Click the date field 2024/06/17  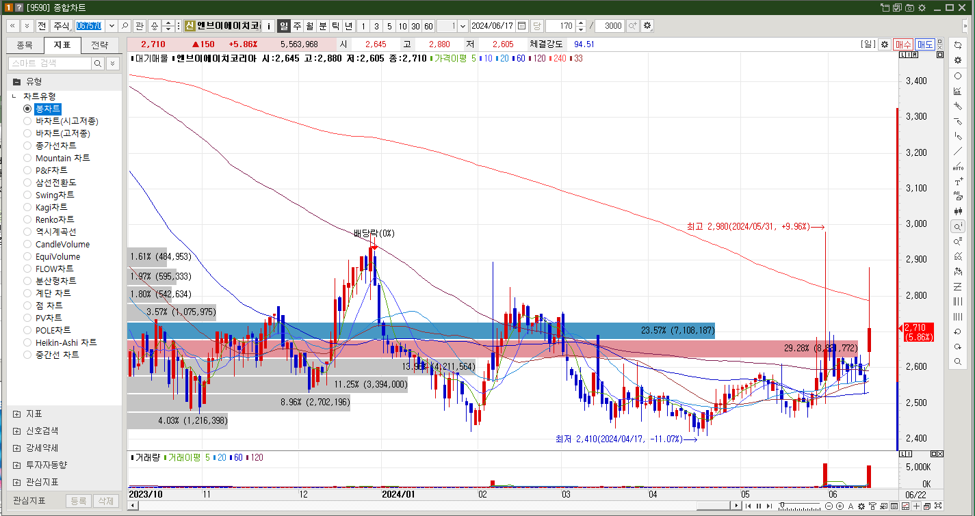pyautogui.click(x=493, y=26)
